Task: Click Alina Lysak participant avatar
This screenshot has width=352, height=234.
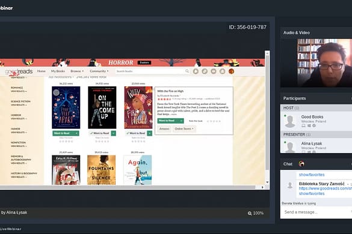Action: point(290,147)
